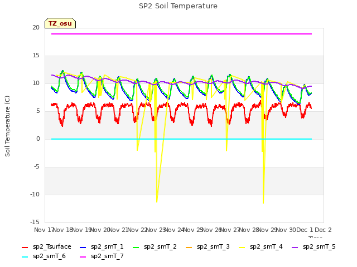Viewport: 357px width, 267px height.
Task: Click the Nov 30 x-axis tick label
Action: (x=286, y=230)
